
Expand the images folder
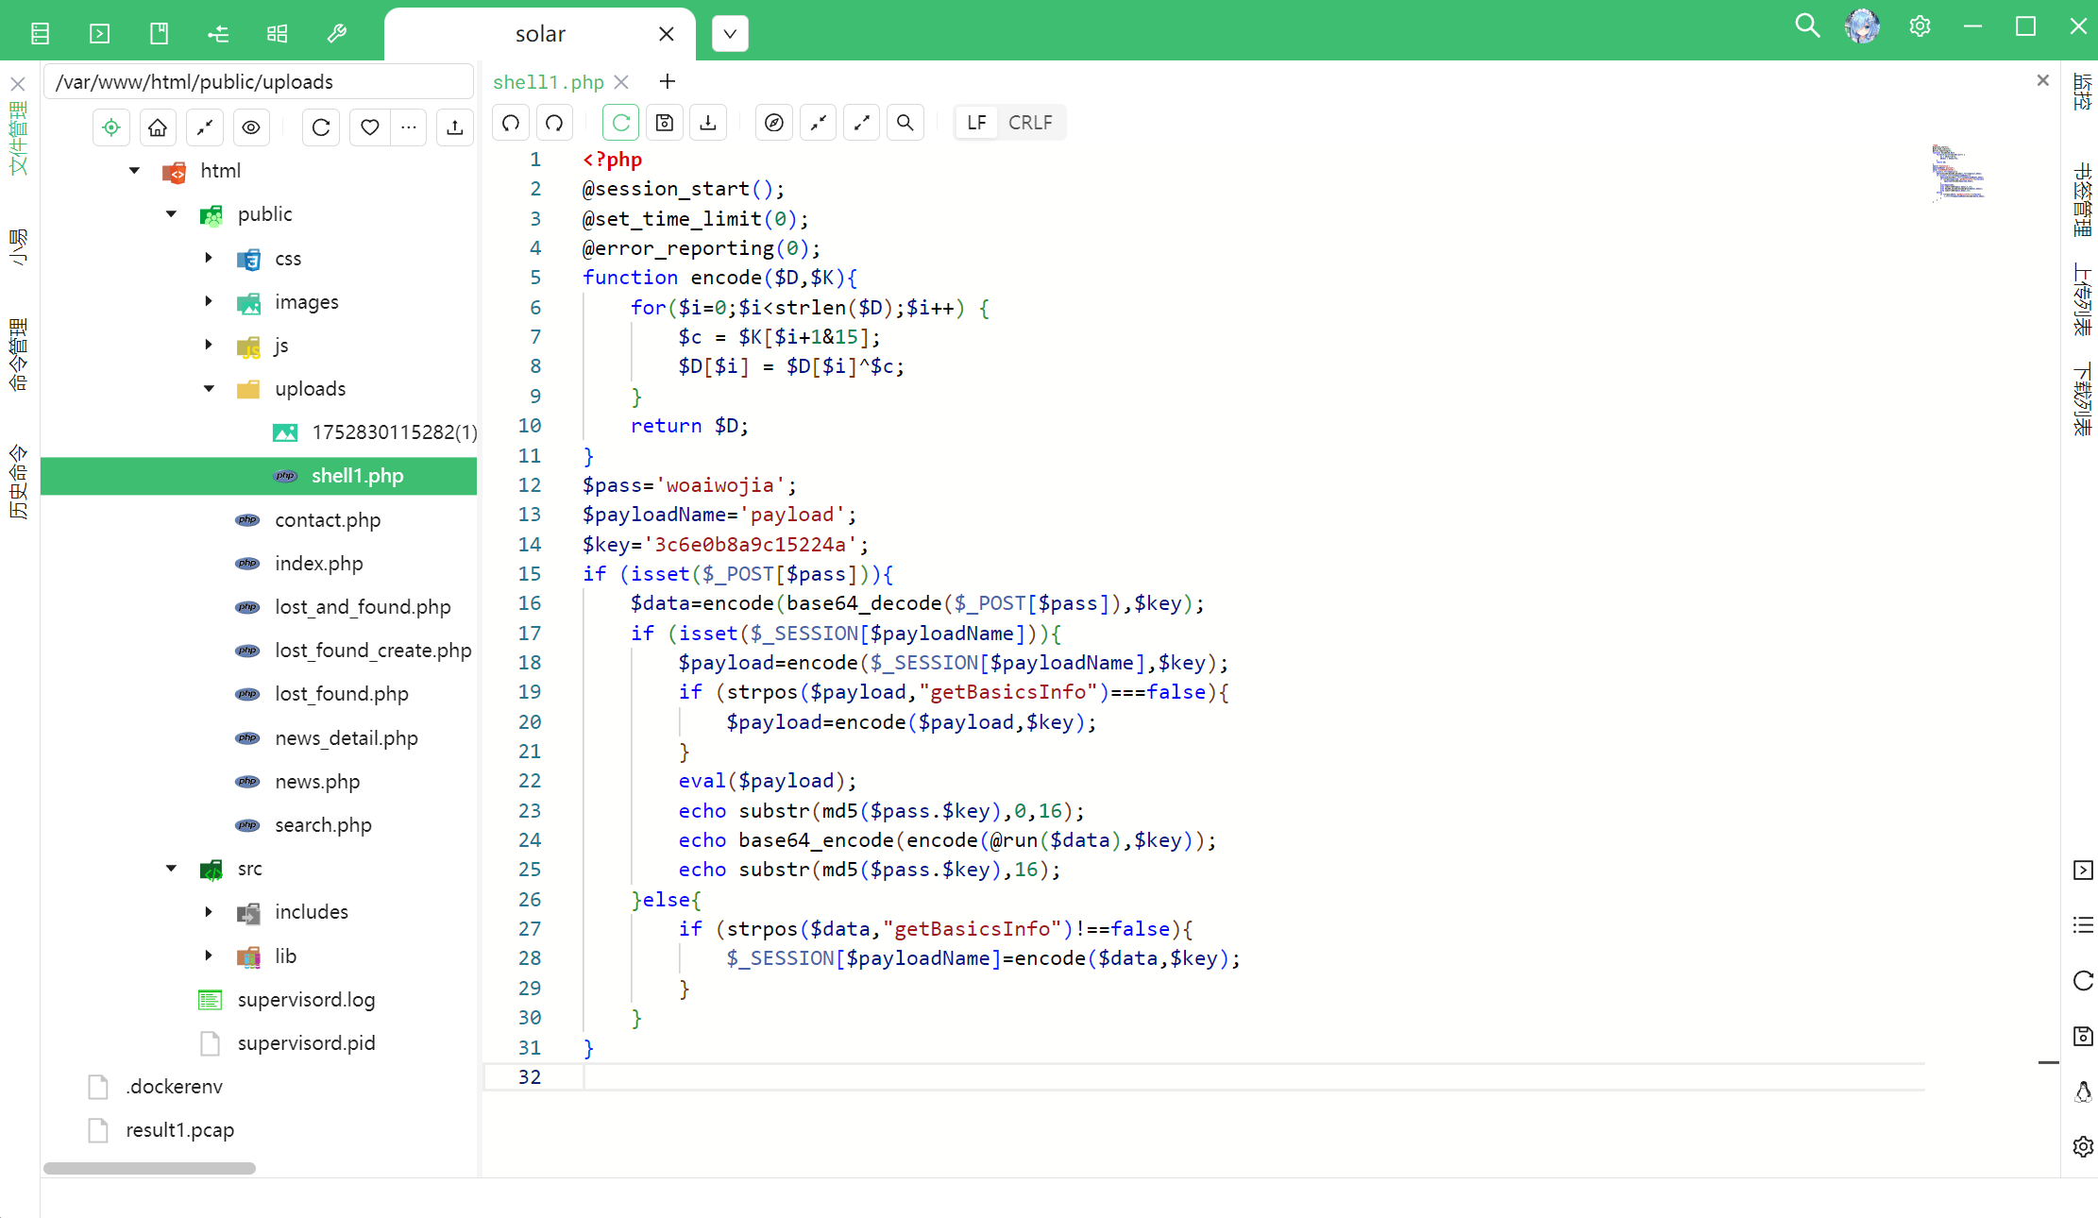tap(209, 301)
